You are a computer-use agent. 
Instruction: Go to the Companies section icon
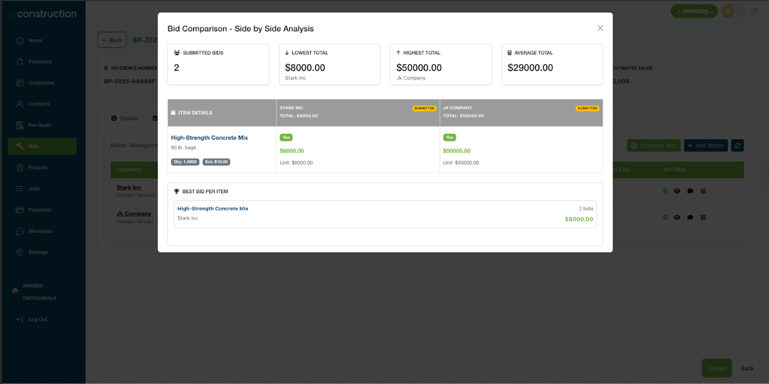click(20, 83)
